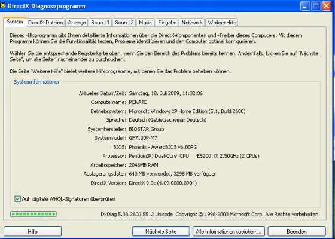Click the green progress bar
The height and width of the screenshot is (239, 335).
pos(33,214)
